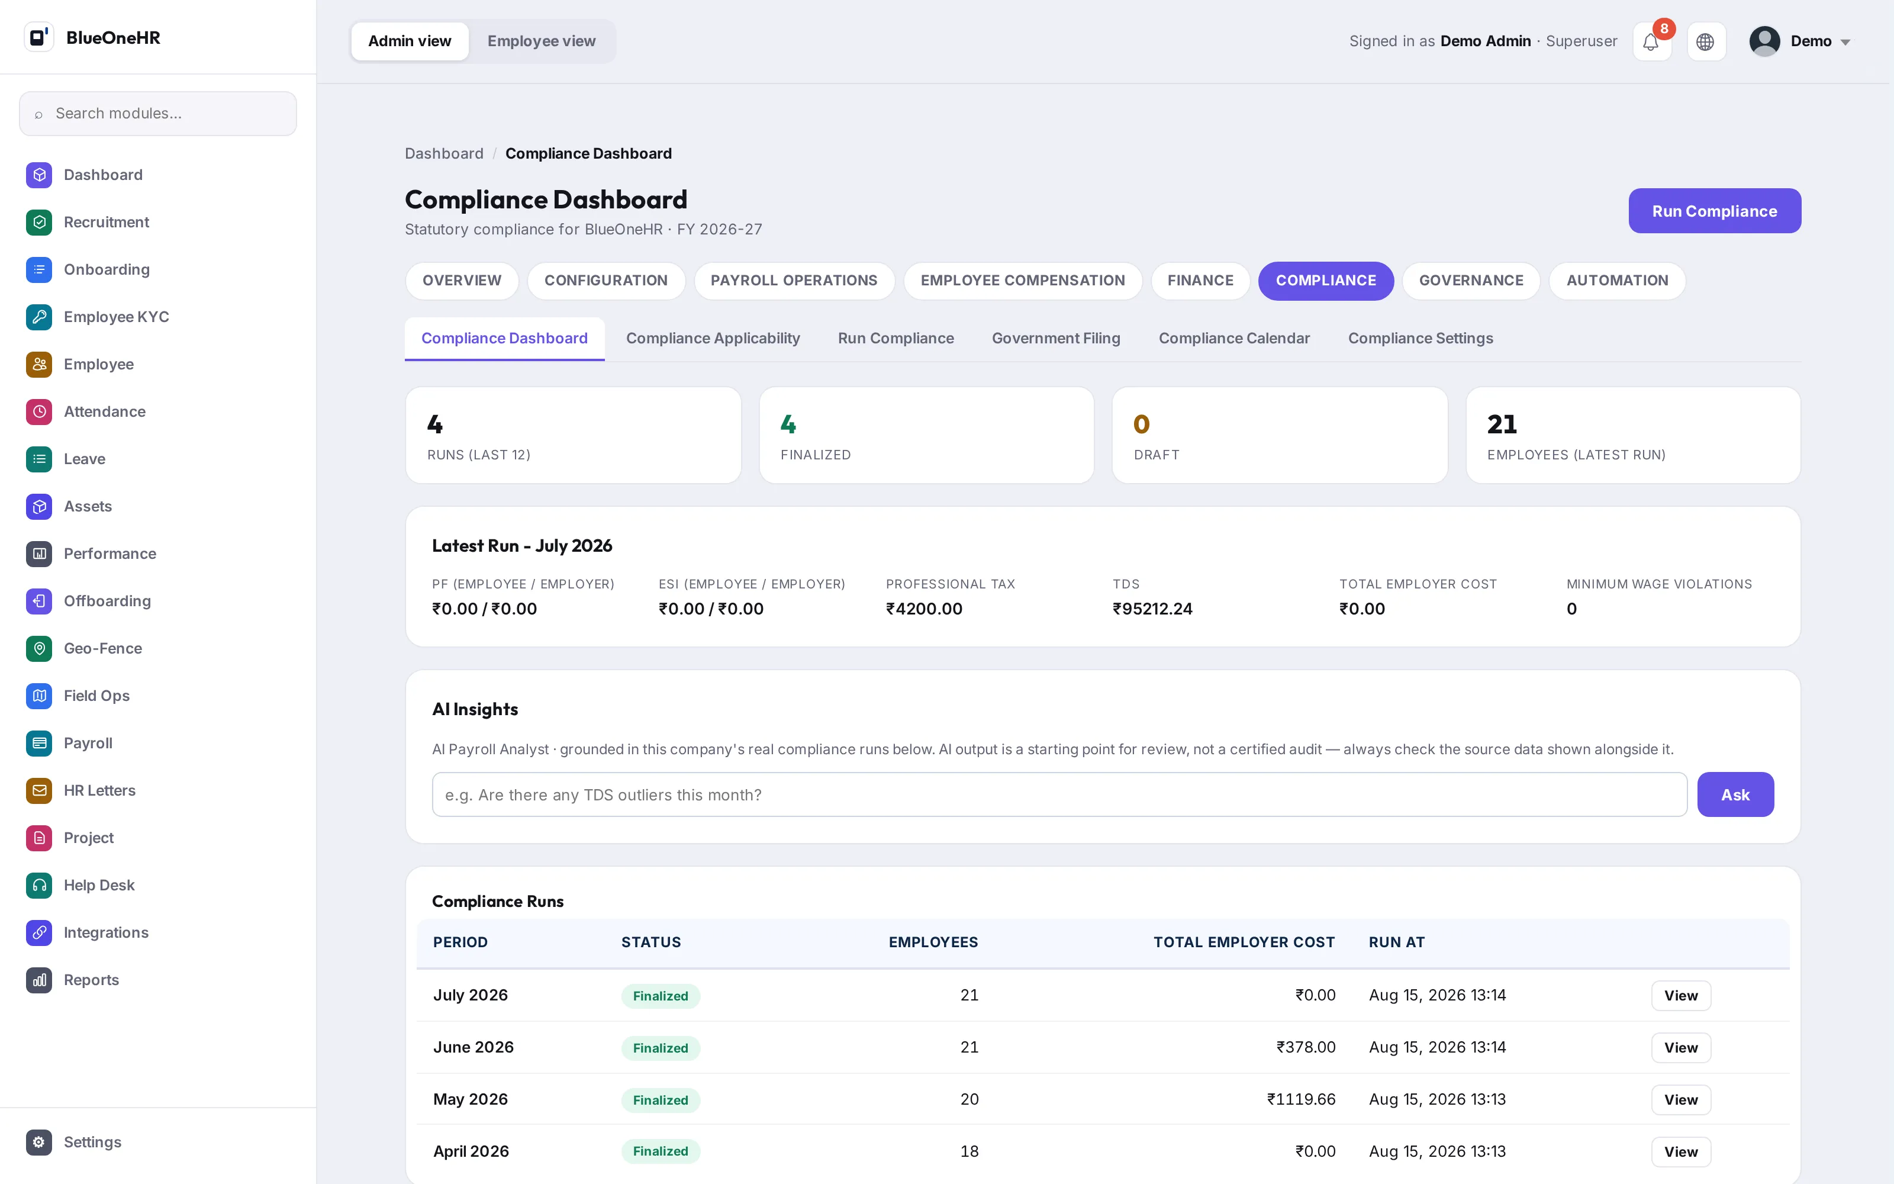Screen dimensions: 1894x1184
Task: Select the GOVERNANCE pill tab
Action: tap(1471, 281)
